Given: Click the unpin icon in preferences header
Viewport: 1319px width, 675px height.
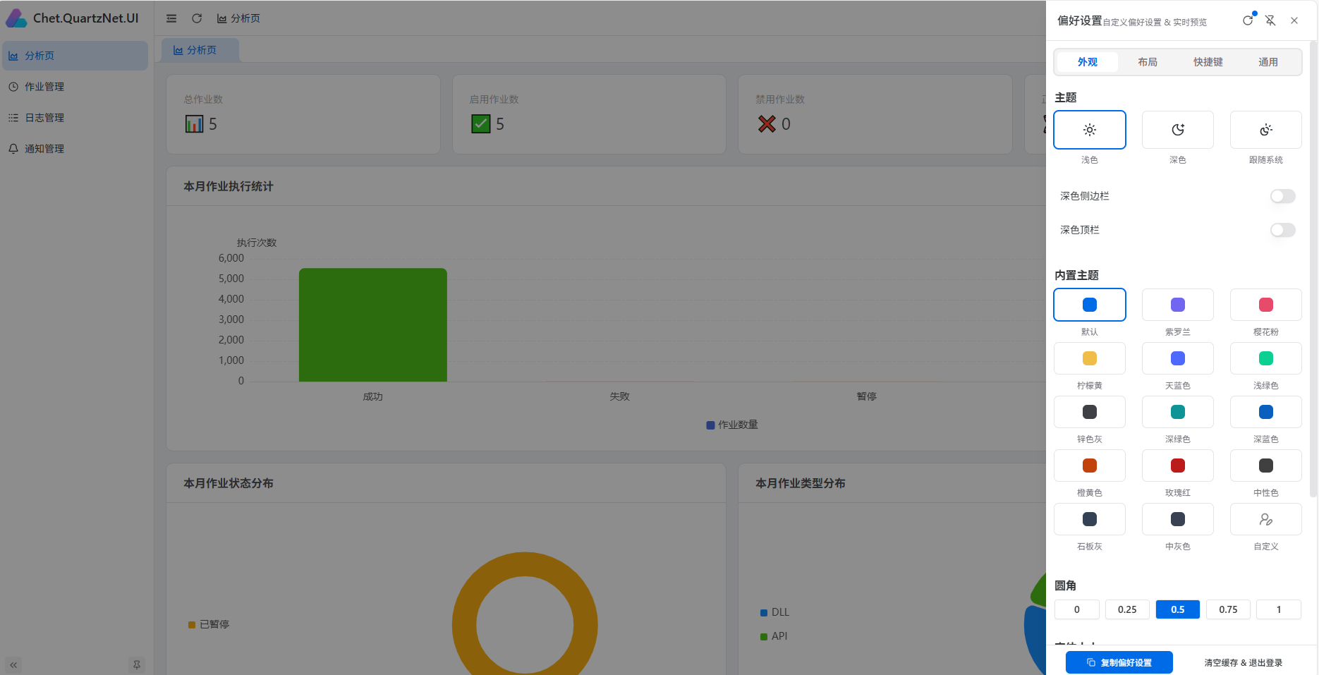Looking at the screenshot, I should pos(1270,20).
